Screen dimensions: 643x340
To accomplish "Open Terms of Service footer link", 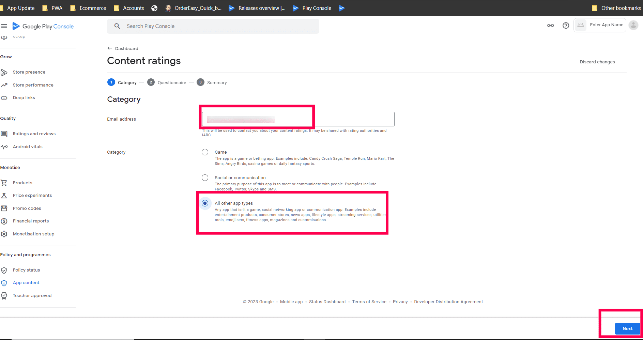I will pos(369,302).
